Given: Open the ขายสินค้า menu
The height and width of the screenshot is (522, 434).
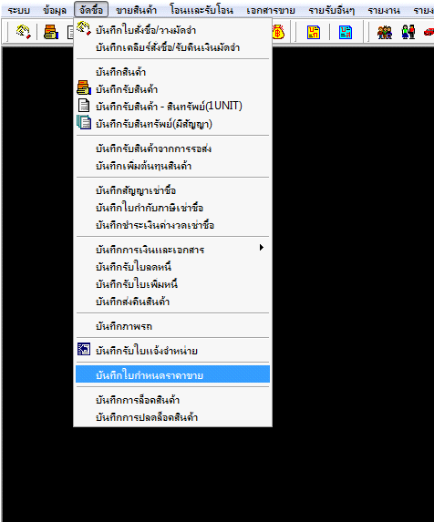Looking at the screenshot, I should (x=136, y=10).
